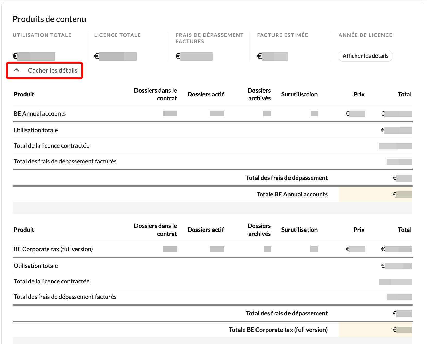Collapse details with the chevron-up icon
Image resolution: width=427 pixels, height=344 pixels.
[x=16, y=70]
